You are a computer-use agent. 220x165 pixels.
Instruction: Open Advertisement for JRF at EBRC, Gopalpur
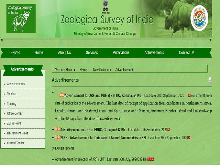click(x=92, y=130)
